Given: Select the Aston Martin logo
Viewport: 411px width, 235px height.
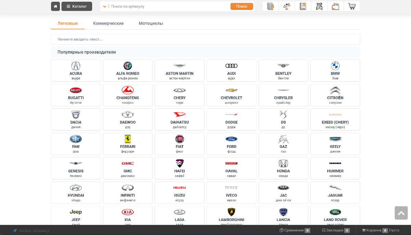Looking at the screenshot, I should pyautogui.click(x=179, y=66).
